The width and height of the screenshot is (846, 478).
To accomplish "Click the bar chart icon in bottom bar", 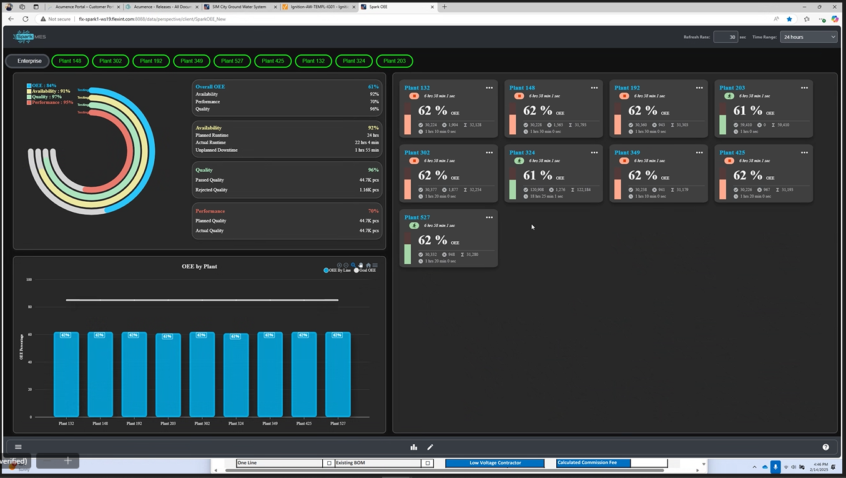I will 413,447.
